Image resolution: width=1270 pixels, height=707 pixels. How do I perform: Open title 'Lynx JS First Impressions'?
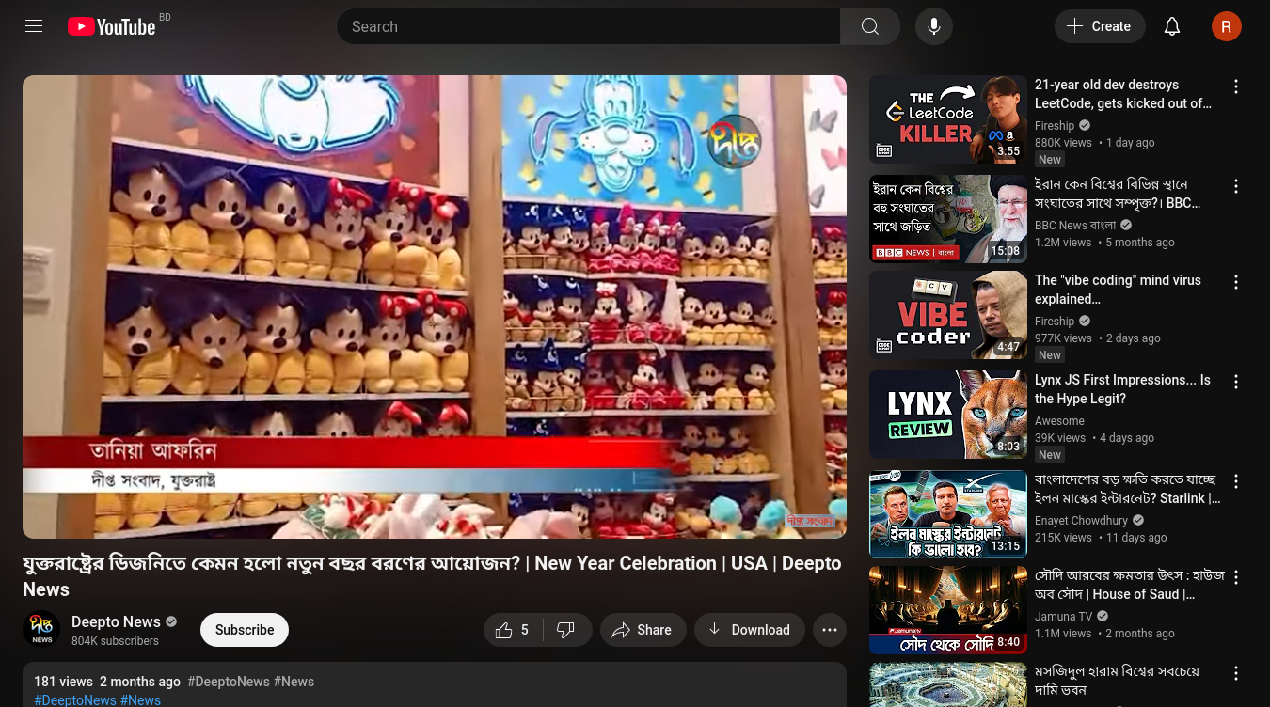tap(1122, 389)
